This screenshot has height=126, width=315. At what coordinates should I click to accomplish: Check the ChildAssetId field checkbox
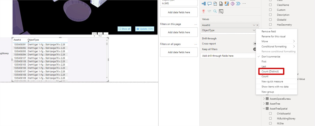(271, 114)
